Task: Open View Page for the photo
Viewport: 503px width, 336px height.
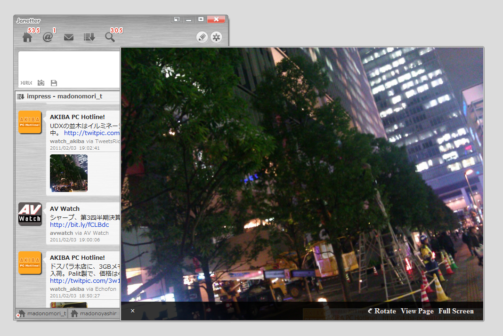Action: pyautogui.click(x=417, y=311)
